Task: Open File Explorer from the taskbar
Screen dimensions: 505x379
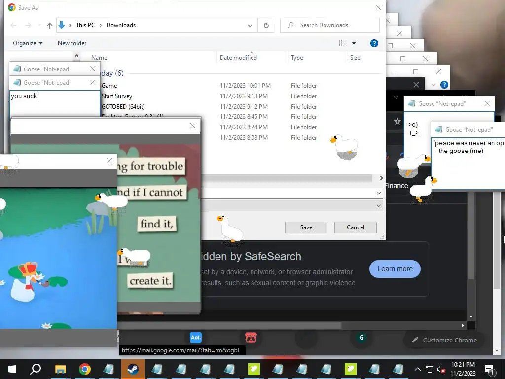Action: (x=60, y=369)
